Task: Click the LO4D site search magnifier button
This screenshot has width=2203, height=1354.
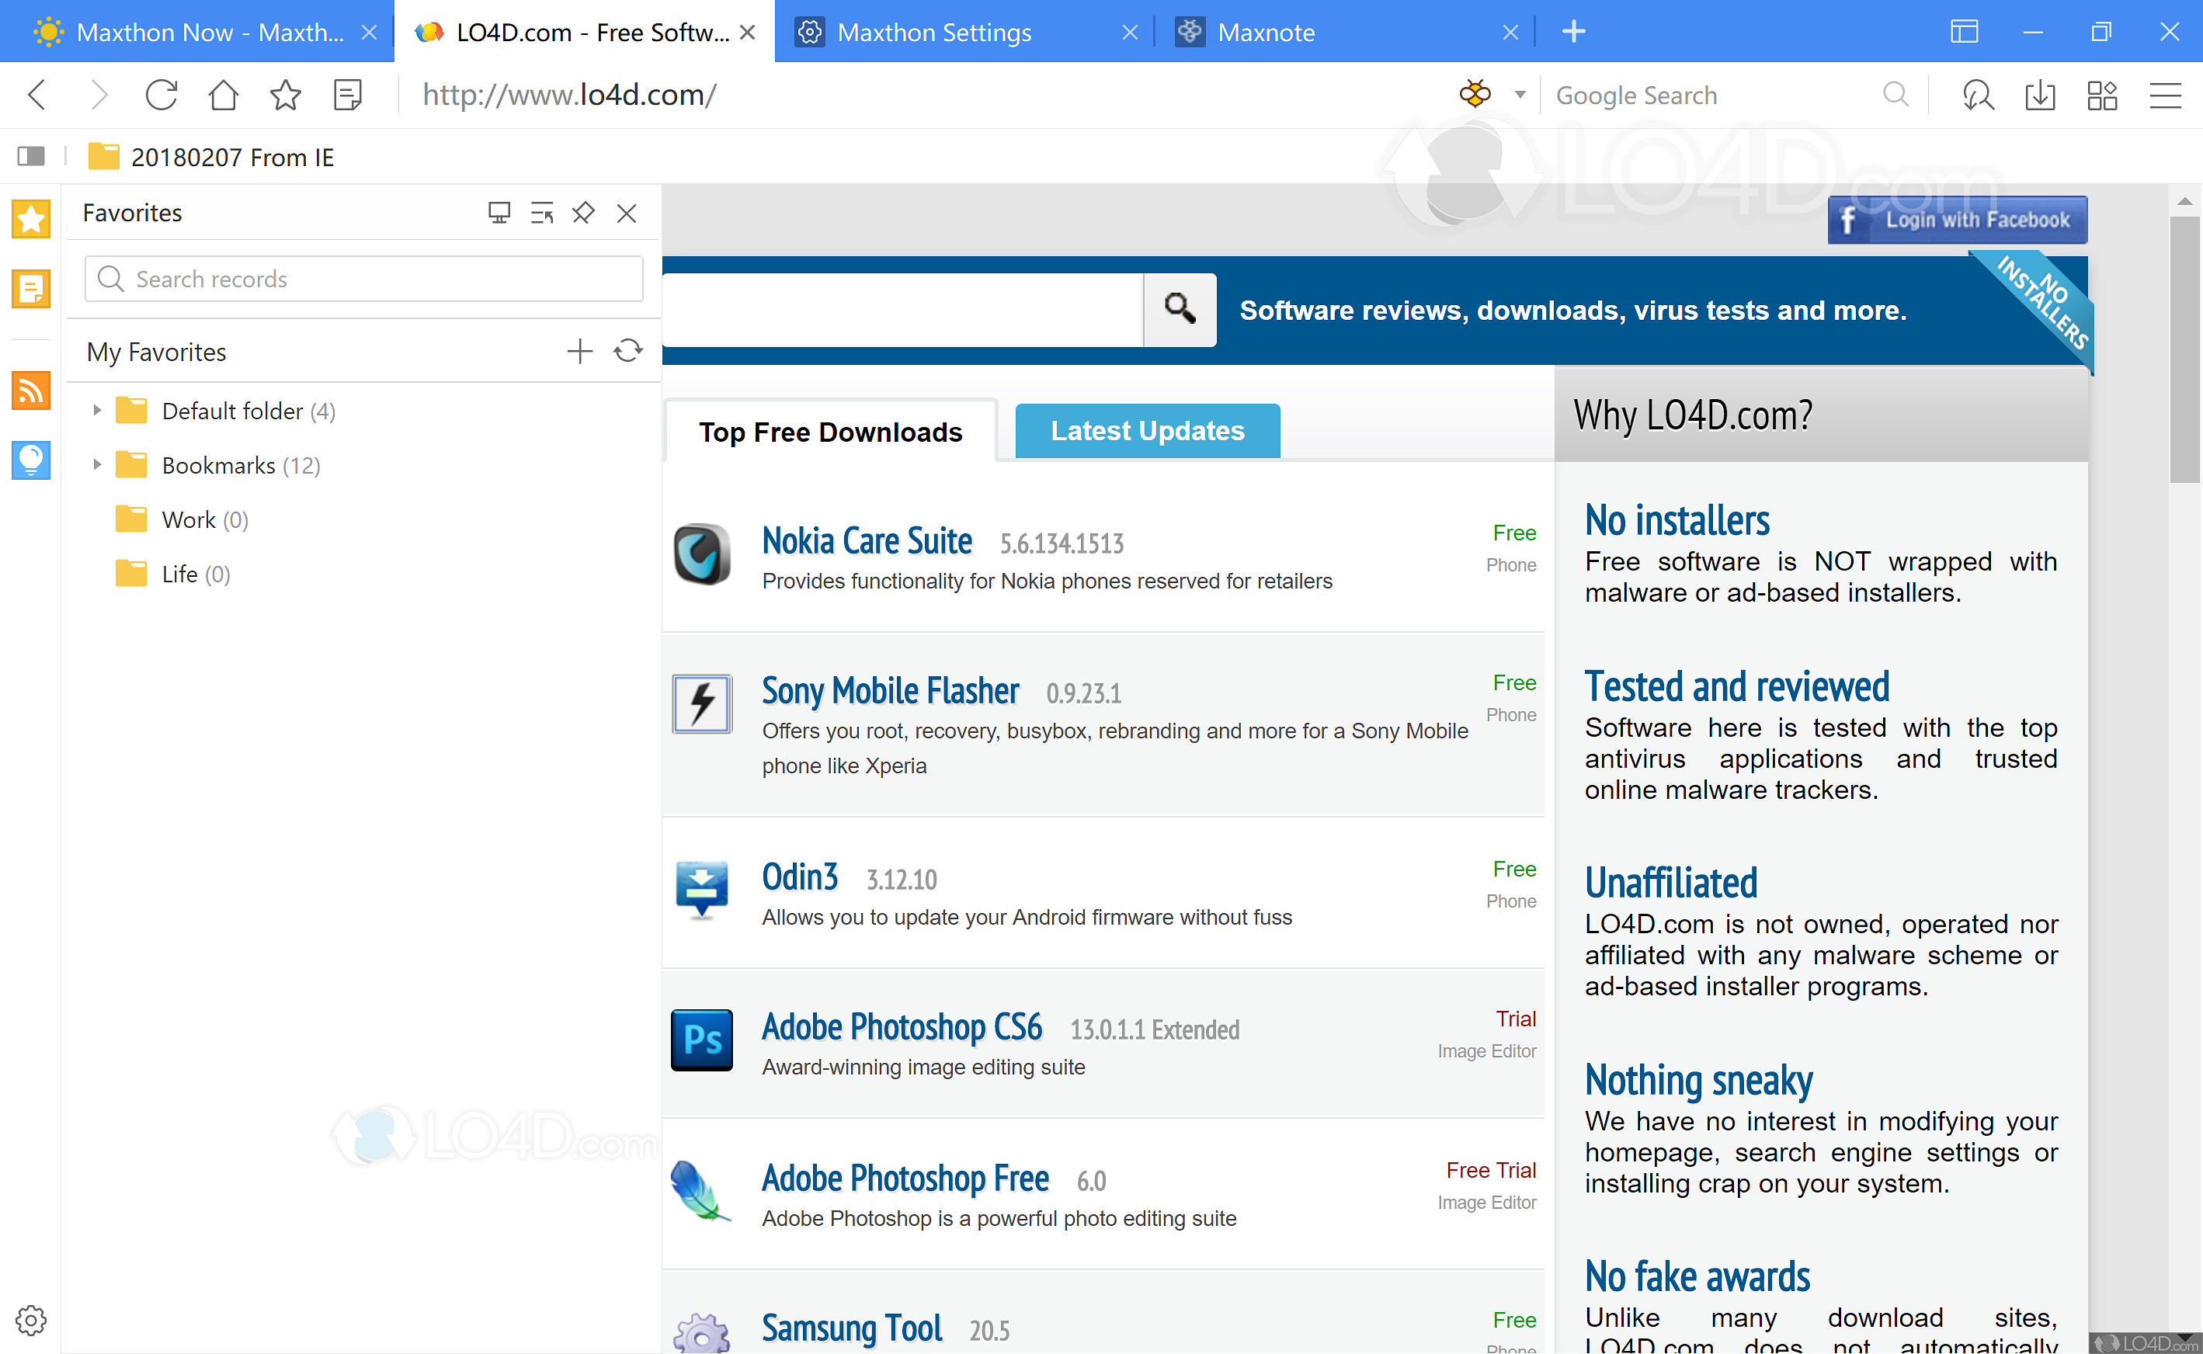Action: 1180,309
